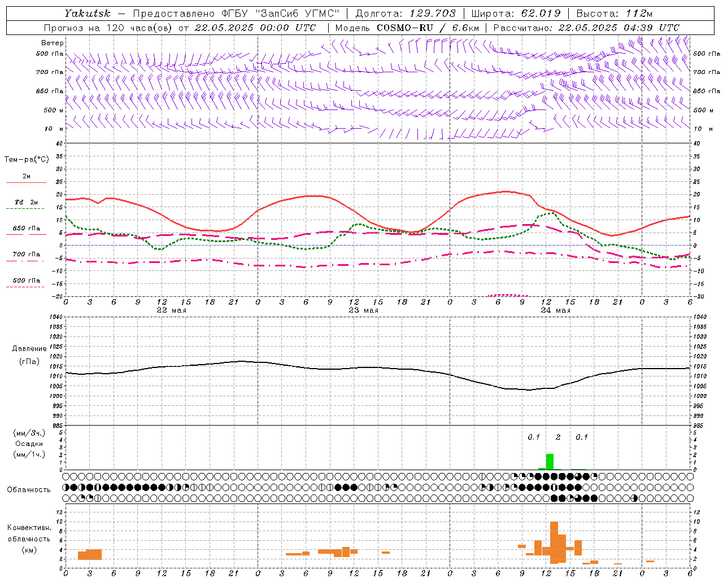Click the model name COSMO-RU / 6.6км
The image size is (723, 578).
click(x=428, y=28)
